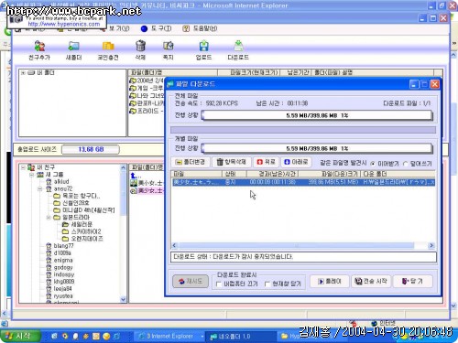
Task: Move item down with 아래로 button
Action: pos(296,162)
